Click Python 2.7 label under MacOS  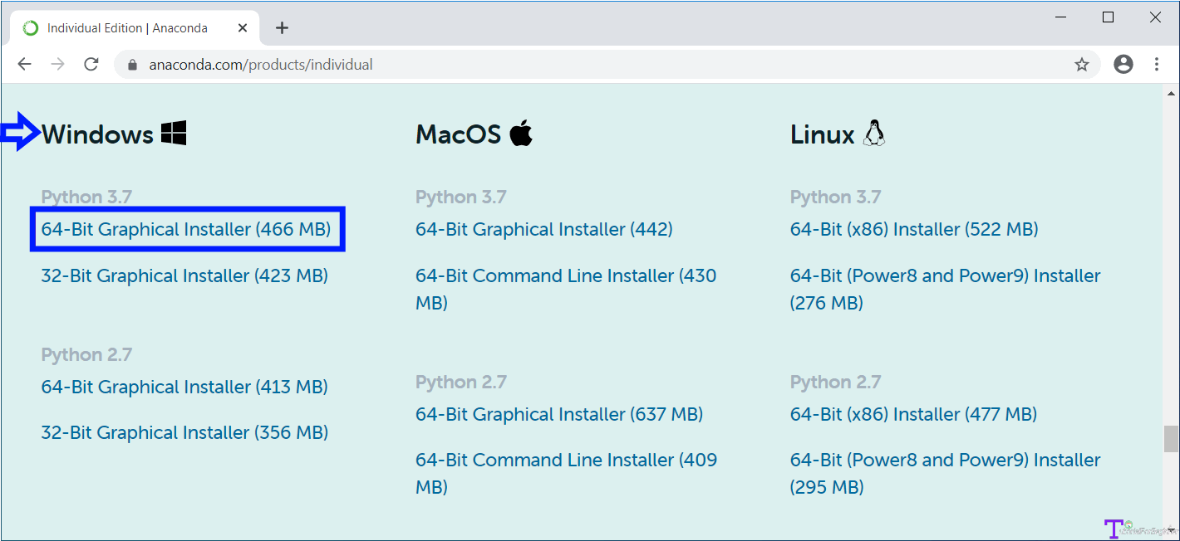click(461, 382)
